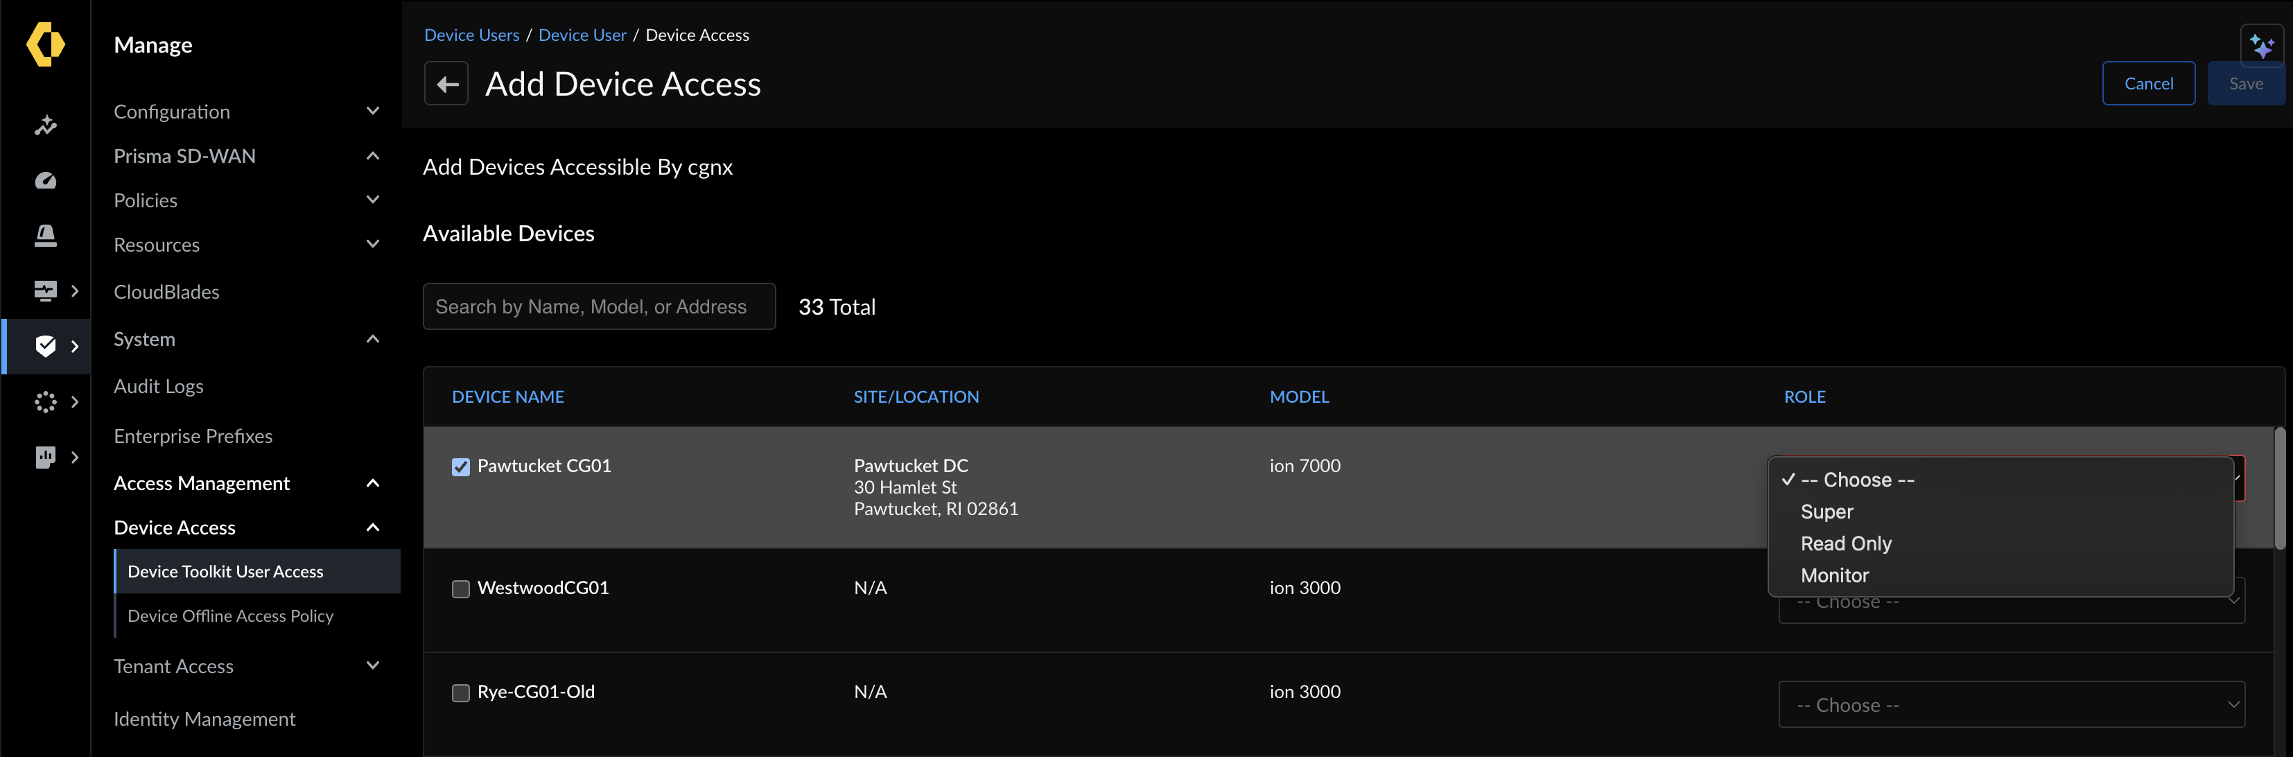Image resolution: width=2293 pixels, height=757 pixels.
Task: Enable the Rye-CG01-Old checkbox
Action: coord(460,692)
